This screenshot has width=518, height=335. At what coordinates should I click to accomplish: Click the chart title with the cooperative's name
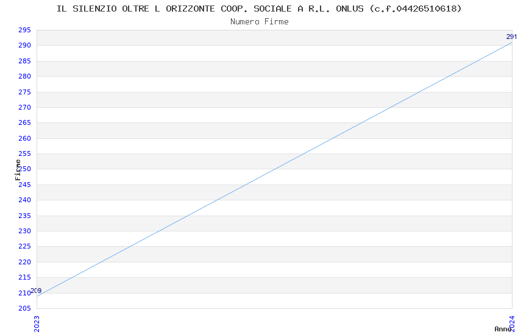pyautogui.click(x=259, y=9)
